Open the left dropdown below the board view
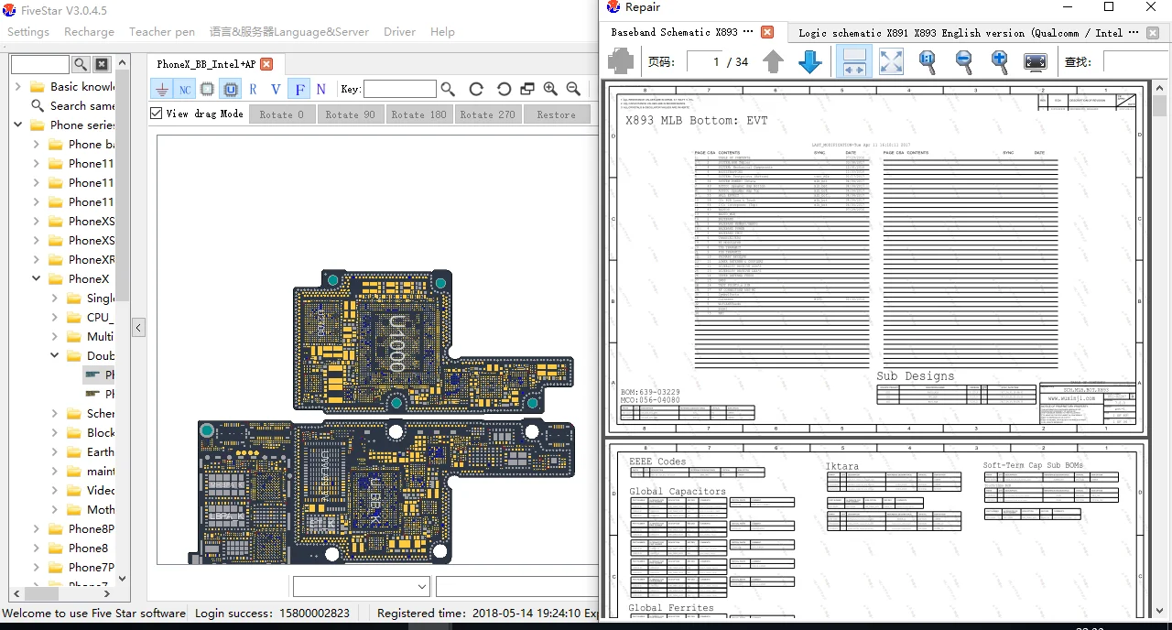 (361, 586)
